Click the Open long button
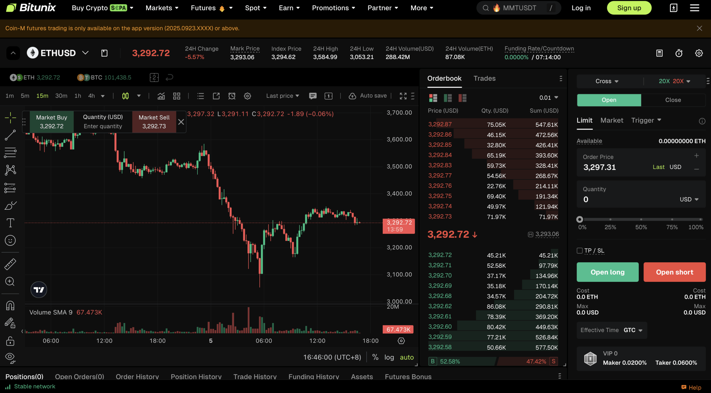The image size is (711, 393). (x=607, y=272)
